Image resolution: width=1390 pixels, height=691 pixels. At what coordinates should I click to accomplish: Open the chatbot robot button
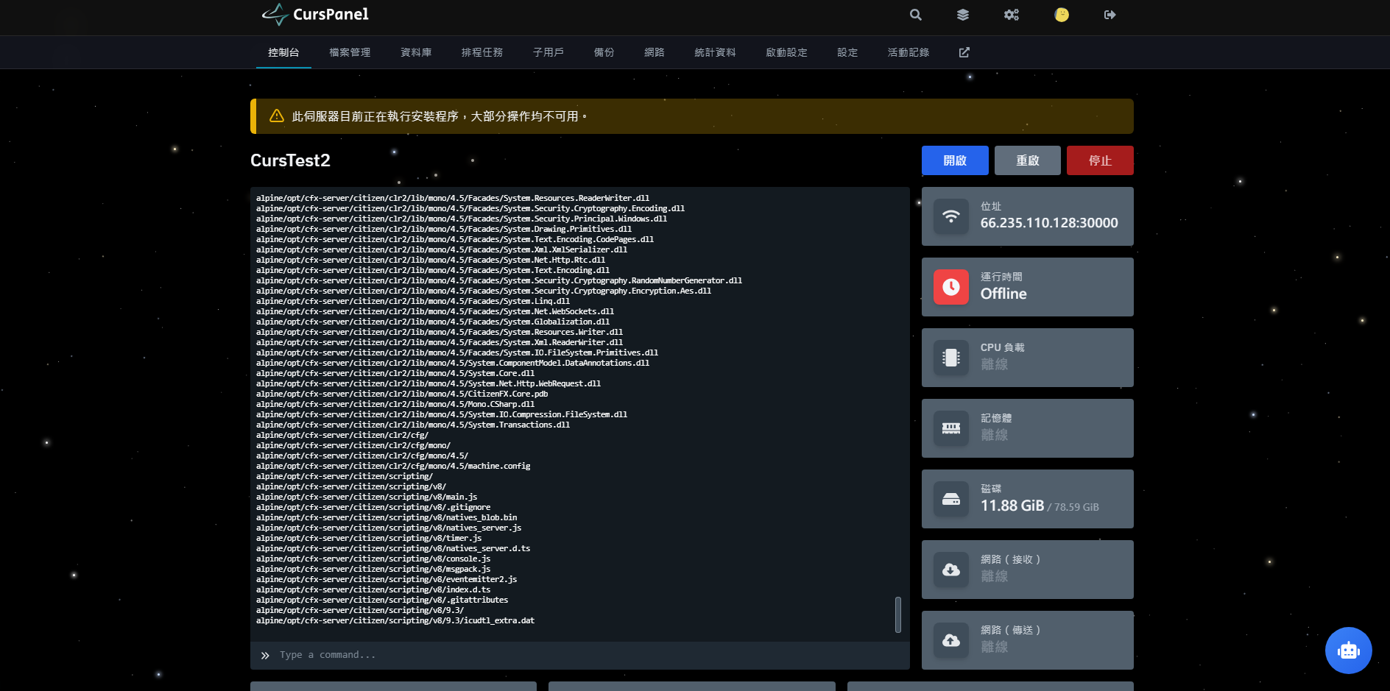tap(1348, 650)
